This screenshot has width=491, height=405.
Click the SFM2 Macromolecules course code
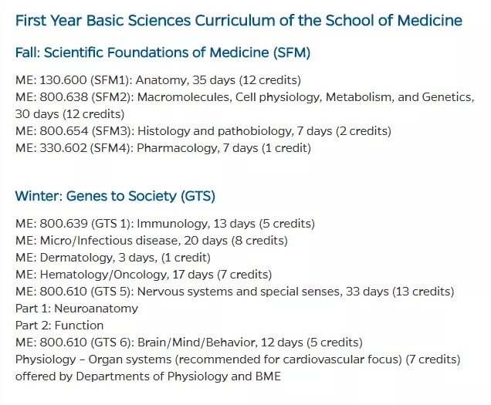coord(65,97)
